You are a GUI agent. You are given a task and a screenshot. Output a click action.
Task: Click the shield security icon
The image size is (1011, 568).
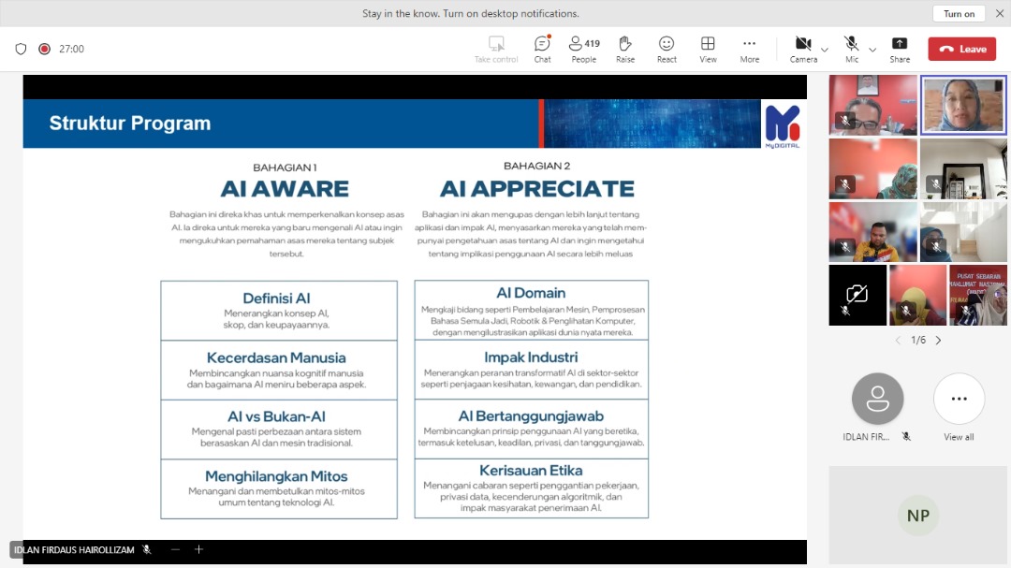coord(21,49)
